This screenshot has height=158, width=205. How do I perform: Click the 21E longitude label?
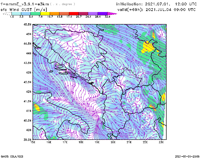click(129, 142)
